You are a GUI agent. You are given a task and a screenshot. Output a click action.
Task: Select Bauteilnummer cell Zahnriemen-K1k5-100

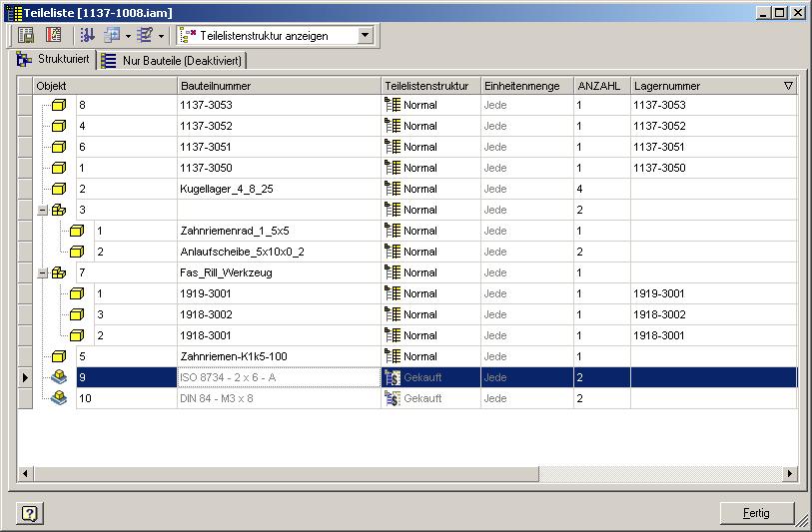click(x=279, y=356)
